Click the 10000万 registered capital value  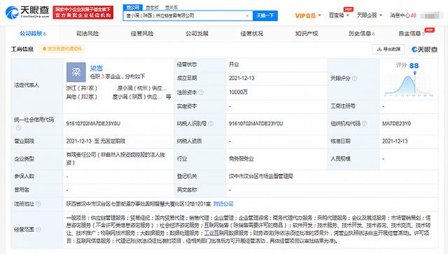(x=238, y=92)
